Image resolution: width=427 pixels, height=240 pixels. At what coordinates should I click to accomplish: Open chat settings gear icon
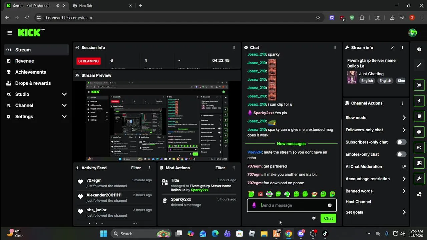[314, 218]
